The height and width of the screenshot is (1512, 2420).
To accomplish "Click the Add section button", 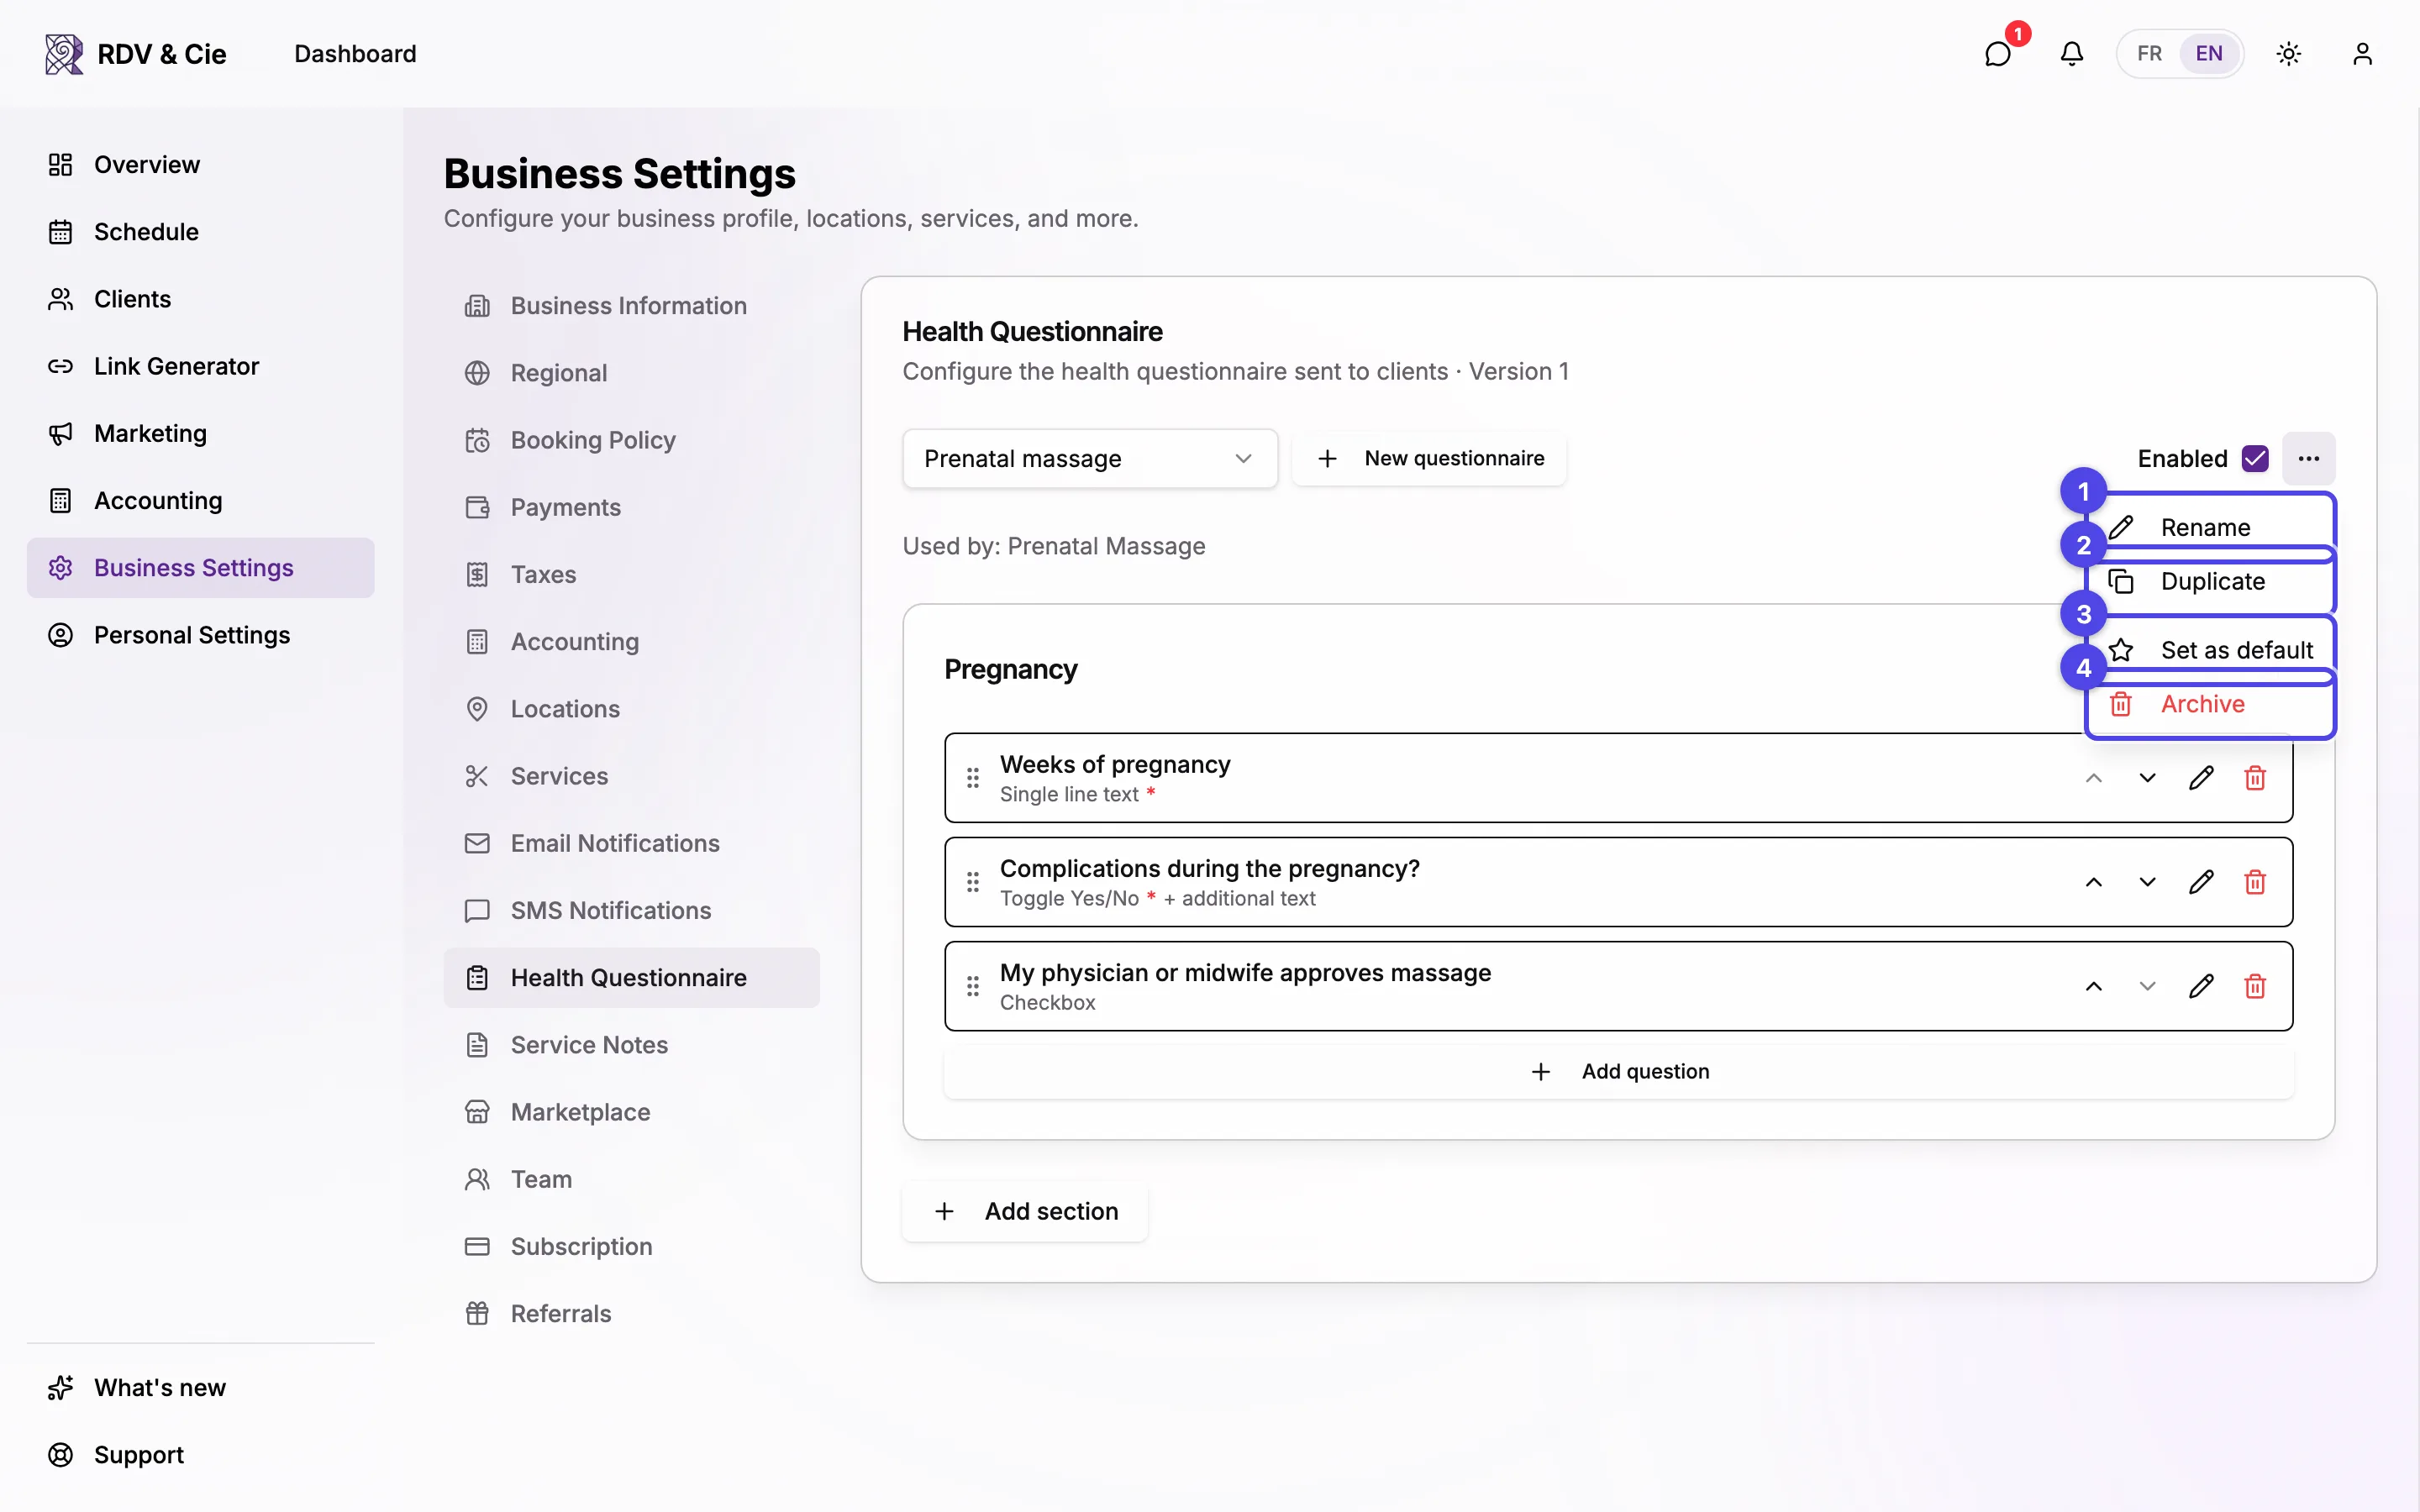I will coord(1025,1211).
